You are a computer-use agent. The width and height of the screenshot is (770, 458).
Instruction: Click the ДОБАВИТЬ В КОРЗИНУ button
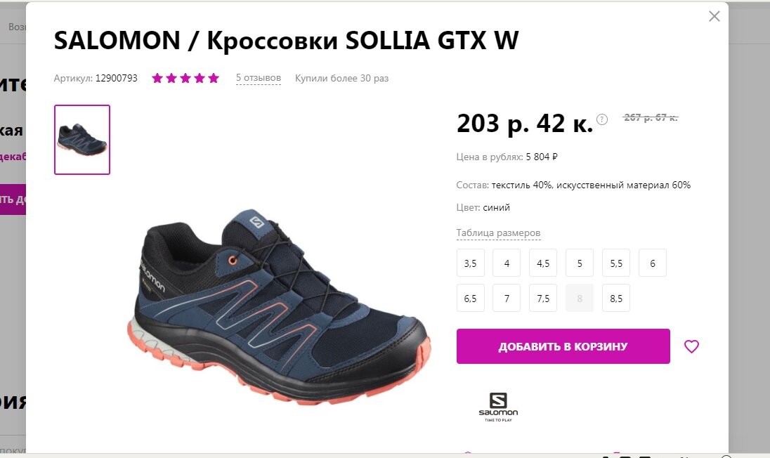(563, 346)
